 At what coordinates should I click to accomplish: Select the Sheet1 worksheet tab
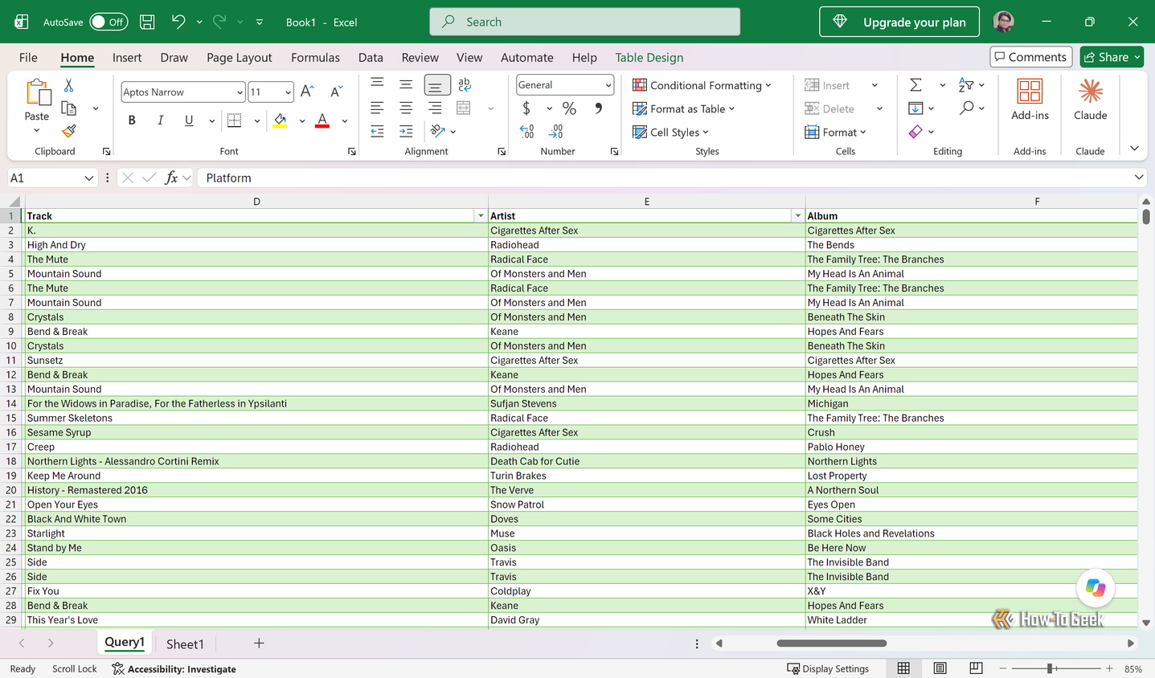pos(185,643)
